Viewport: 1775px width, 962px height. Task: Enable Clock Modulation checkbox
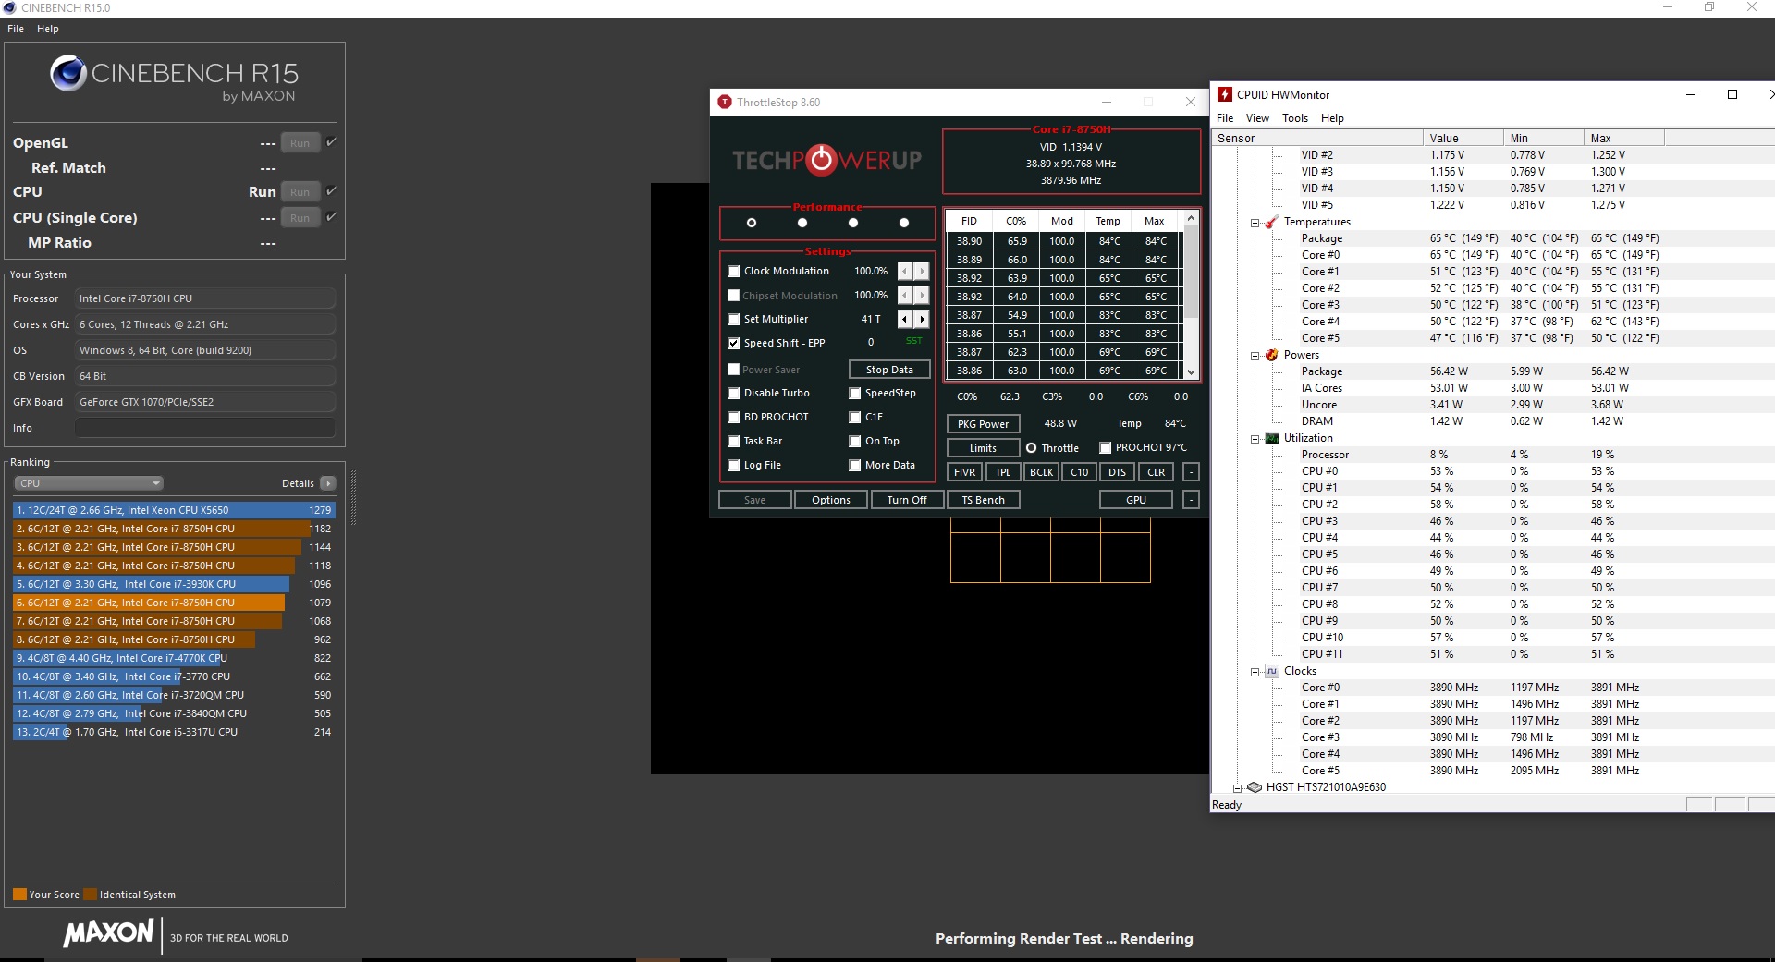pyautogui.click(x=734, y=272)
